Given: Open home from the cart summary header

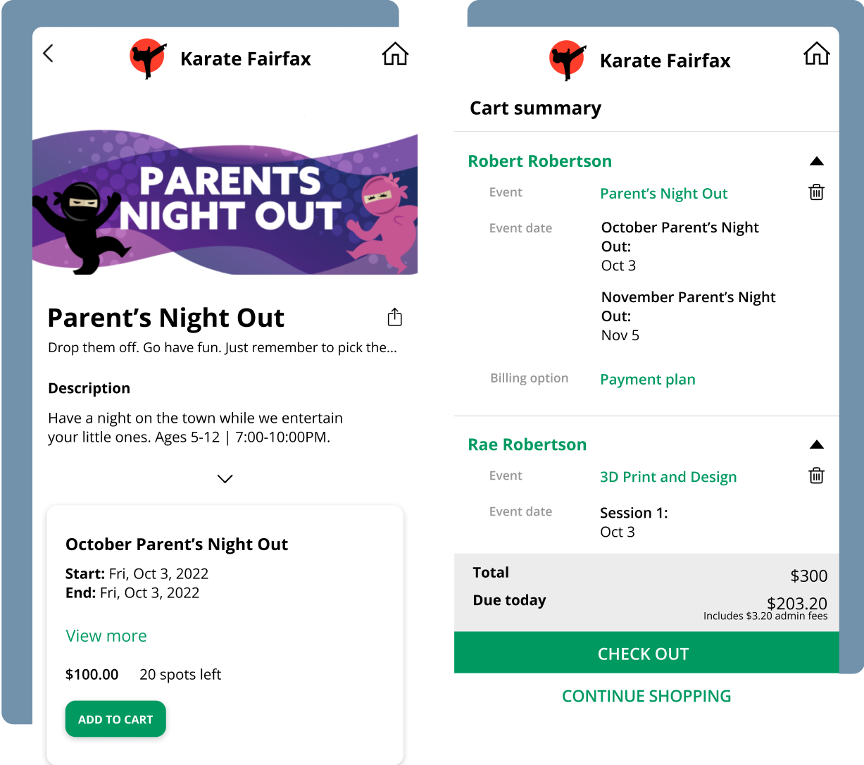Looking at the screenshot, I should tap(816, 54).
